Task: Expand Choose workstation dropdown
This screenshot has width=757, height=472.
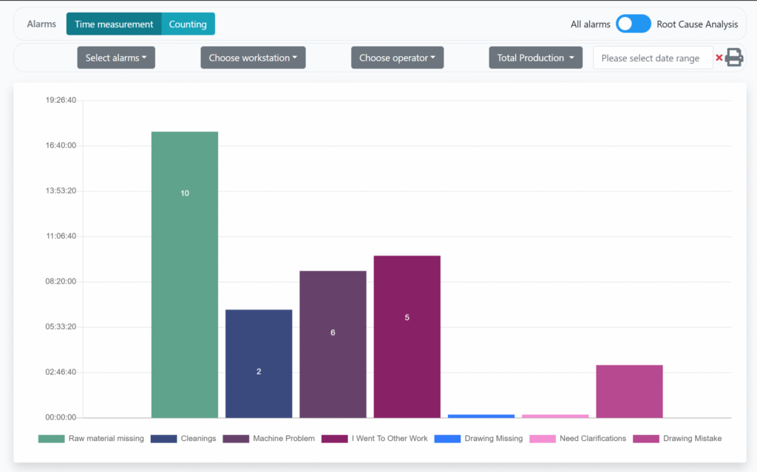Action: [x=253, y=58]
